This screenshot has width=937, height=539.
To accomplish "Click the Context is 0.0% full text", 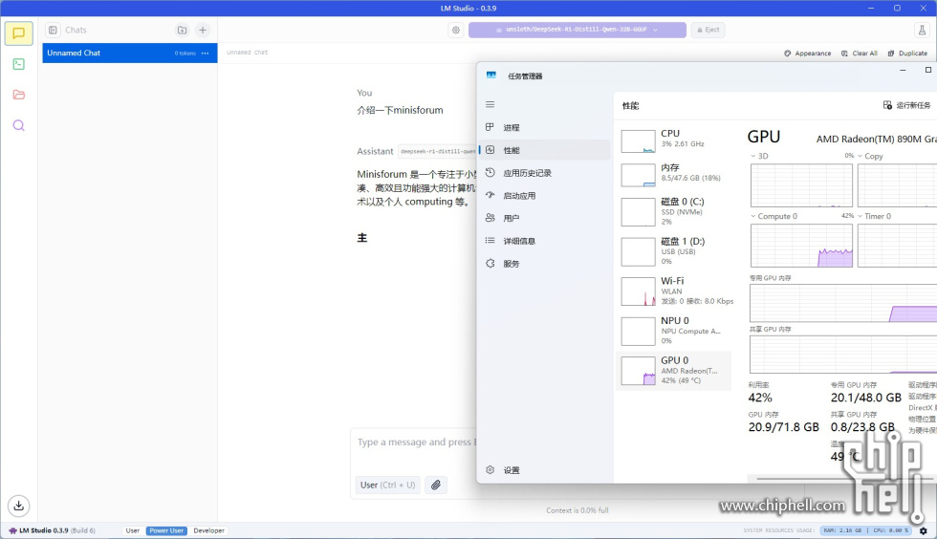I will [x=577, y=511].
